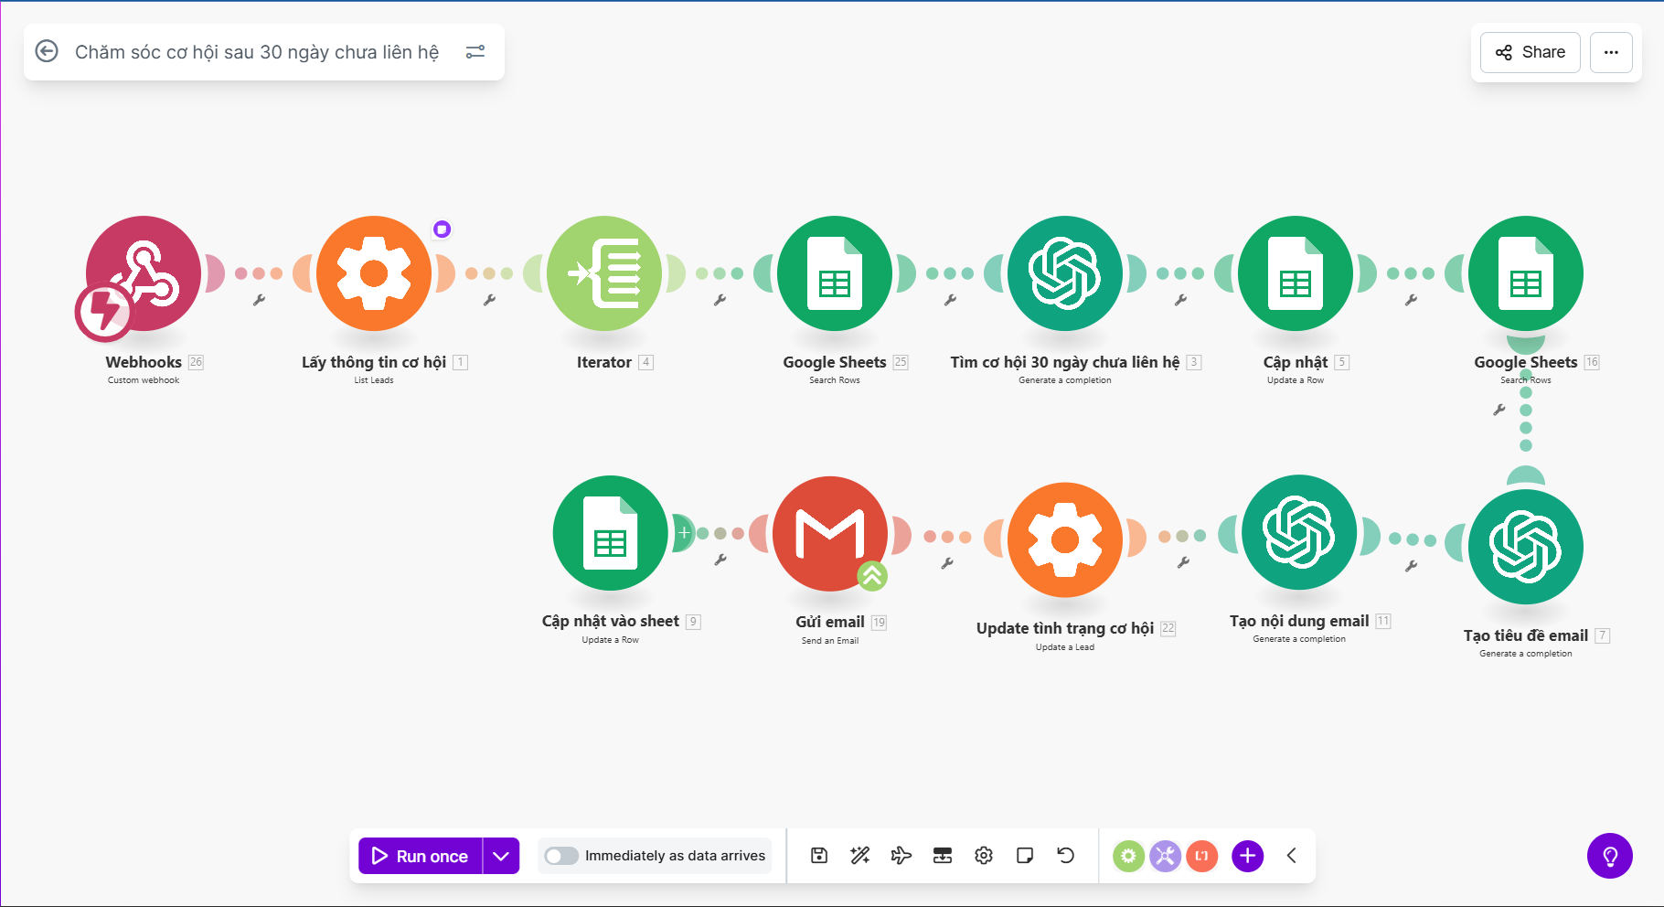Click wrench between Cập nhật and Google Sheets 16

coord(1411,300)
